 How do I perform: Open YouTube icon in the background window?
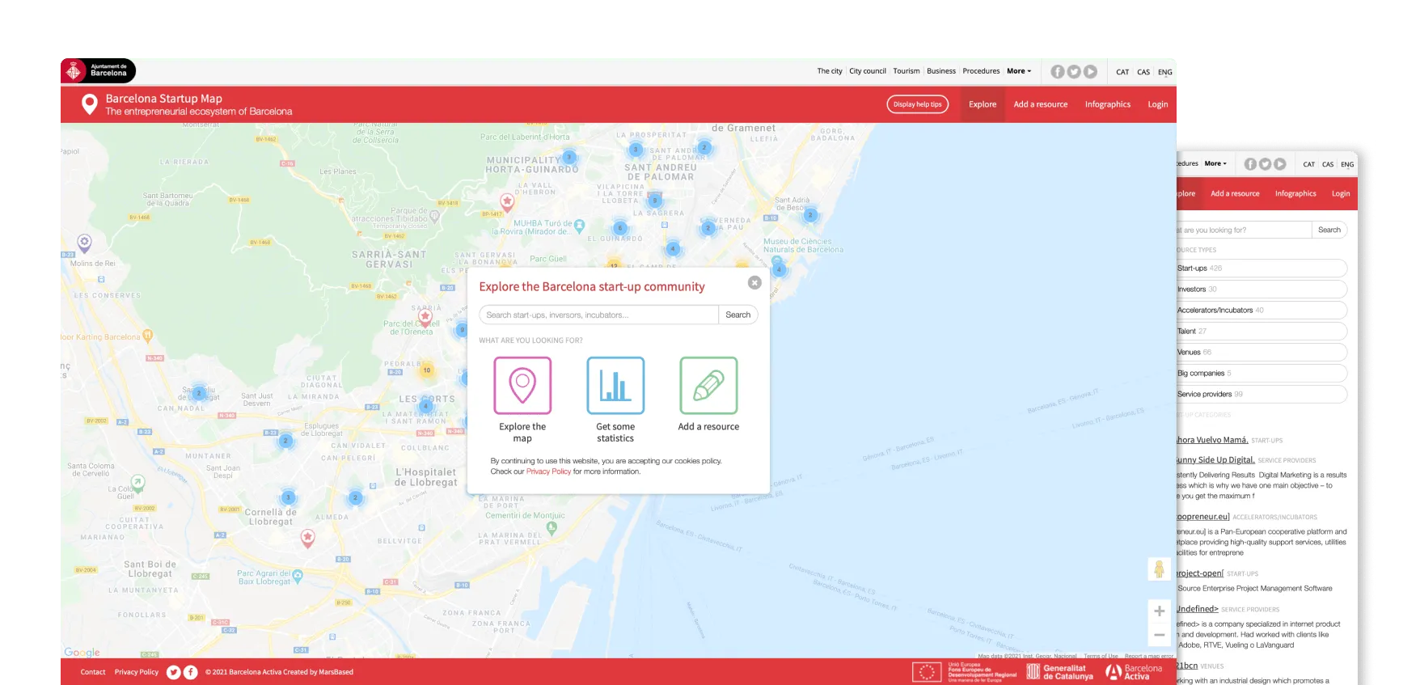click(1280, 164)
